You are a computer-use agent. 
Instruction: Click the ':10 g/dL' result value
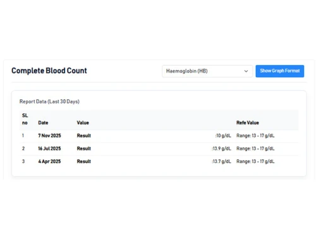pos(223,136)
